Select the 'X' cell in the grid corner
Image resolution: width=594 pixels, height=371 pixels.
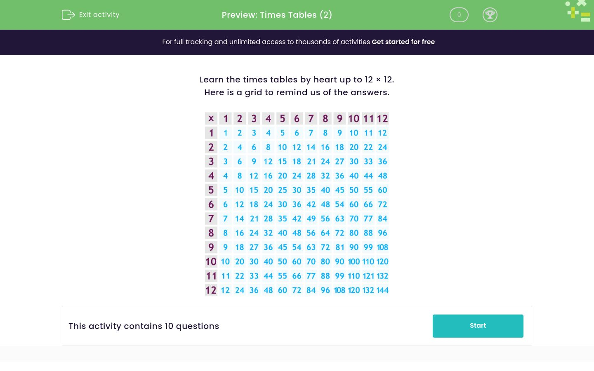click(211, 118)
